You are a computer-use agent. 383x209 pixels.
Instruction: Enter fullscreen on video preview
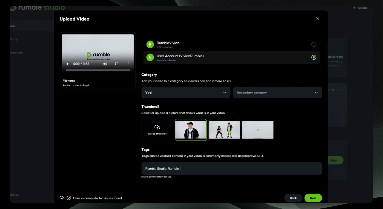tap(117, 64)
